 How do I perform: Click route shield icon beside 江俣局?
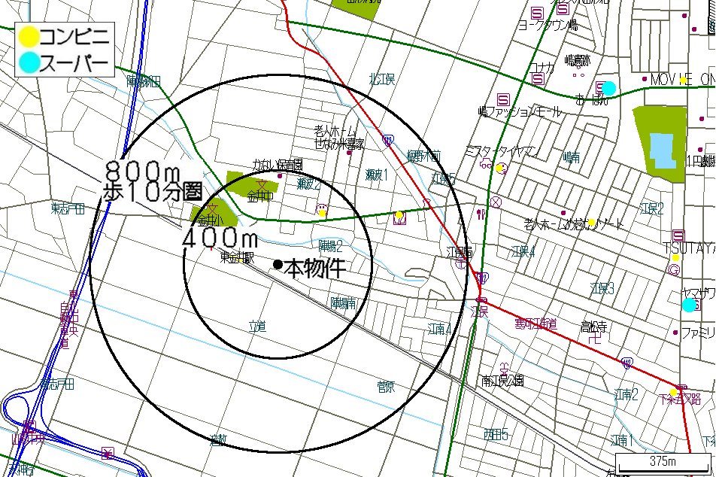click(x=482, y=278)
